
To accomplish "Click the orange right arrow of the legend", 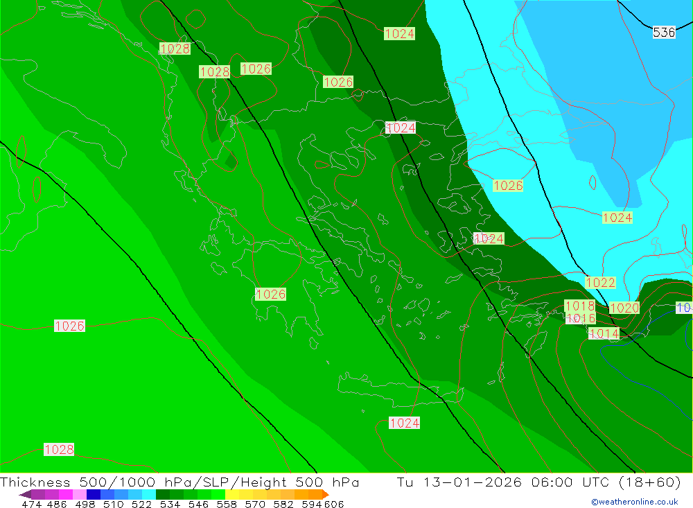I will pyautogui.click(x=326, y=494).
